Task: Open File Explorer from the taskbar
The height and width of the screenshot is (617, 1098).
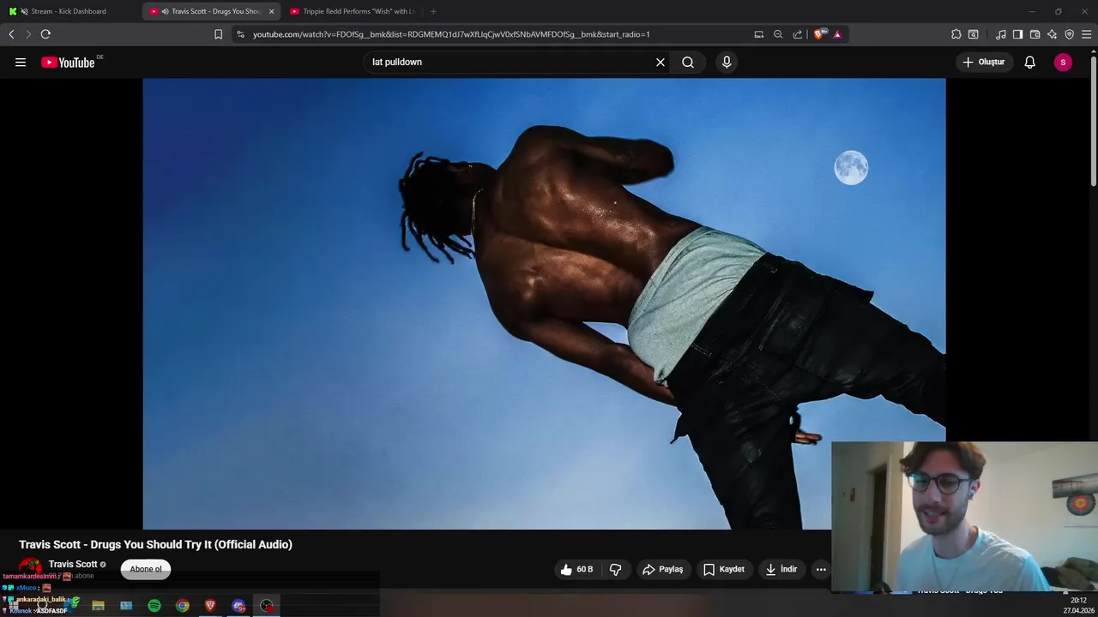Action: click(98, 606)
